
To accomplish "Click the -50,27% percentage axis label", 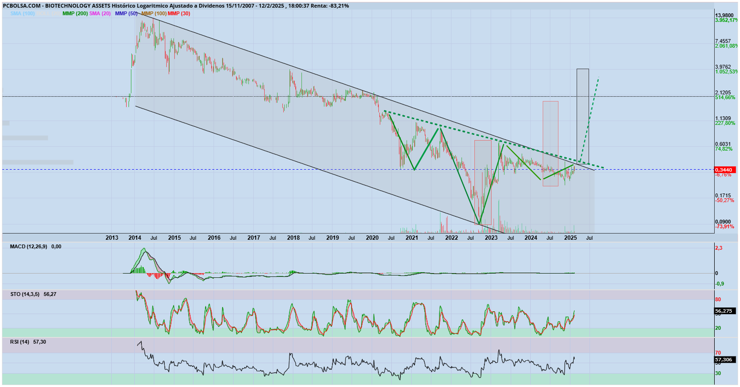I will tap(725, 200).
